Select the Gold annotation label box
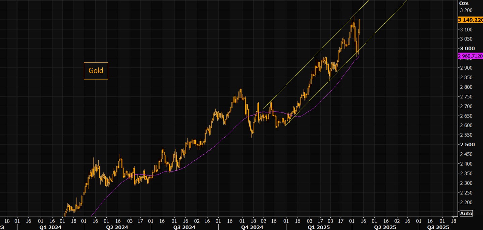The image size is (483, 230). [96, 71]
